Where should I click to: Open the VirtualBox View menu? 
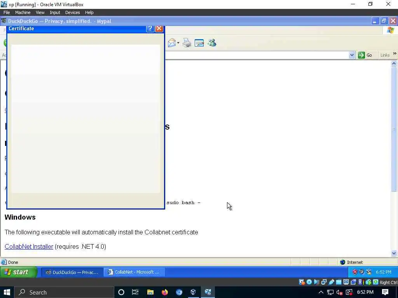(40, 12)
